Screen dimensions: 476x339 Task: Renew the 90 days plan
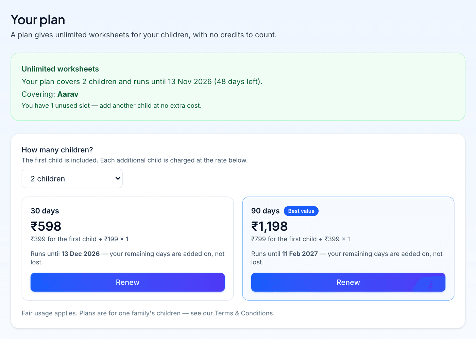pyautogui.click(x=348, y=282)
